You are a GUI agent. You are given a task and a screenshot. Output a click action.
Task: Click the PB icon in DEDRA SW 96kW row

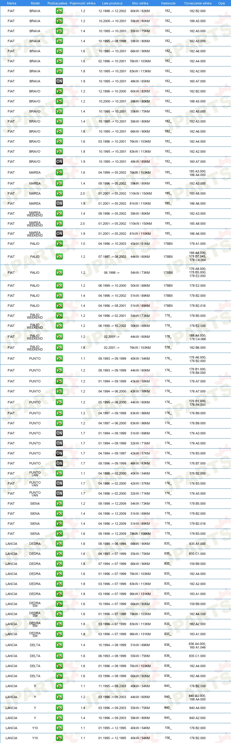pos(59,634)
